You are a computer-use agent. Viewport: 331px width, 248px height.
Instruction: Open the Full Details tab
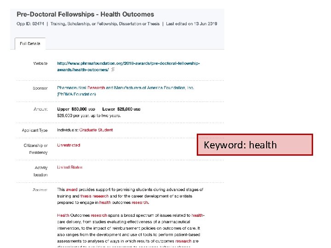tap(30, 44)
